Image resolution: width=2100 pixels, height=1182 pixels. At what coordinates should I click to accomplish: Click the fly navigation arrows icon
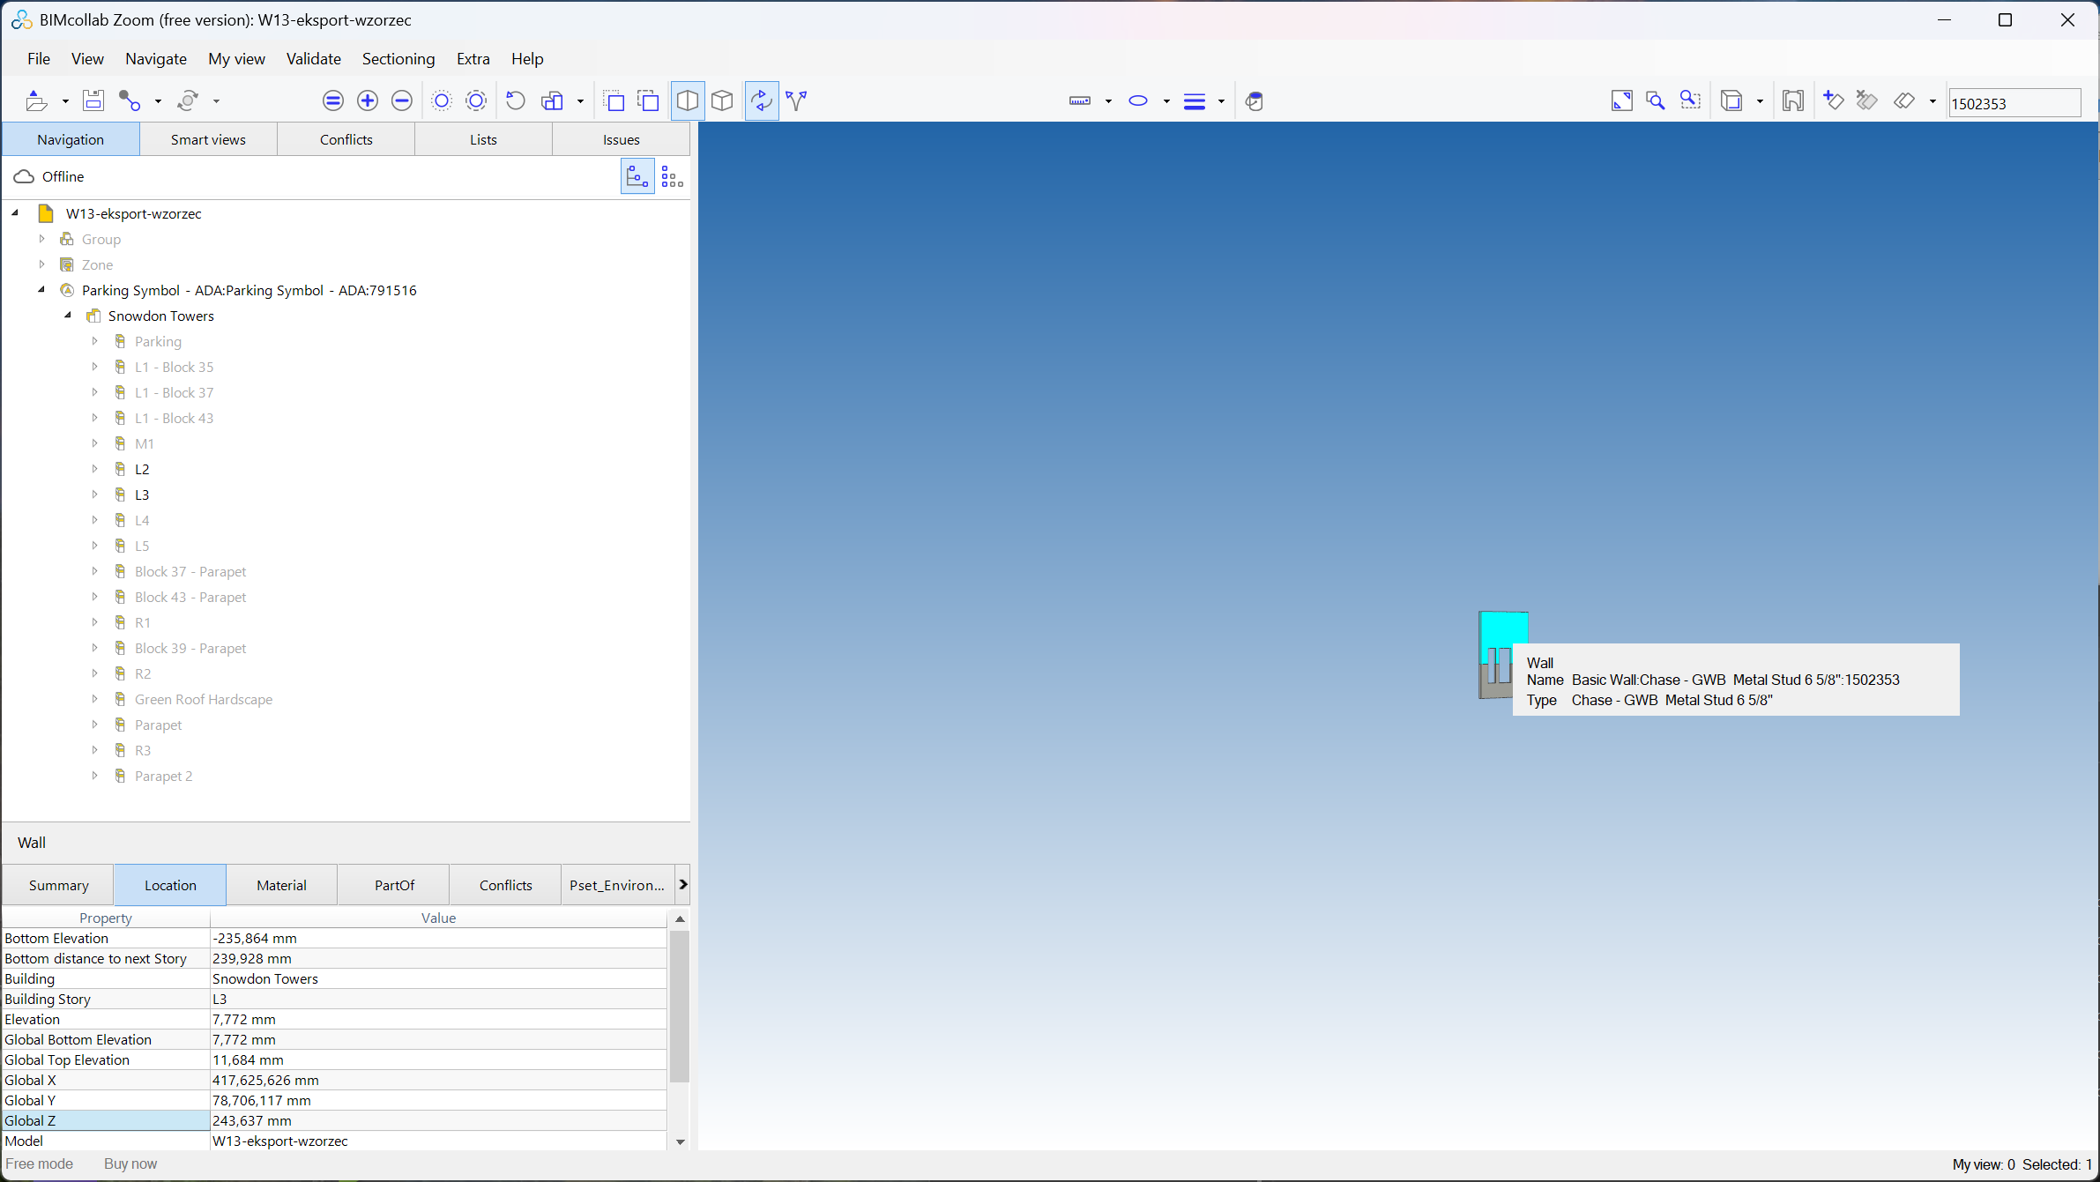[x=796, y=101]
